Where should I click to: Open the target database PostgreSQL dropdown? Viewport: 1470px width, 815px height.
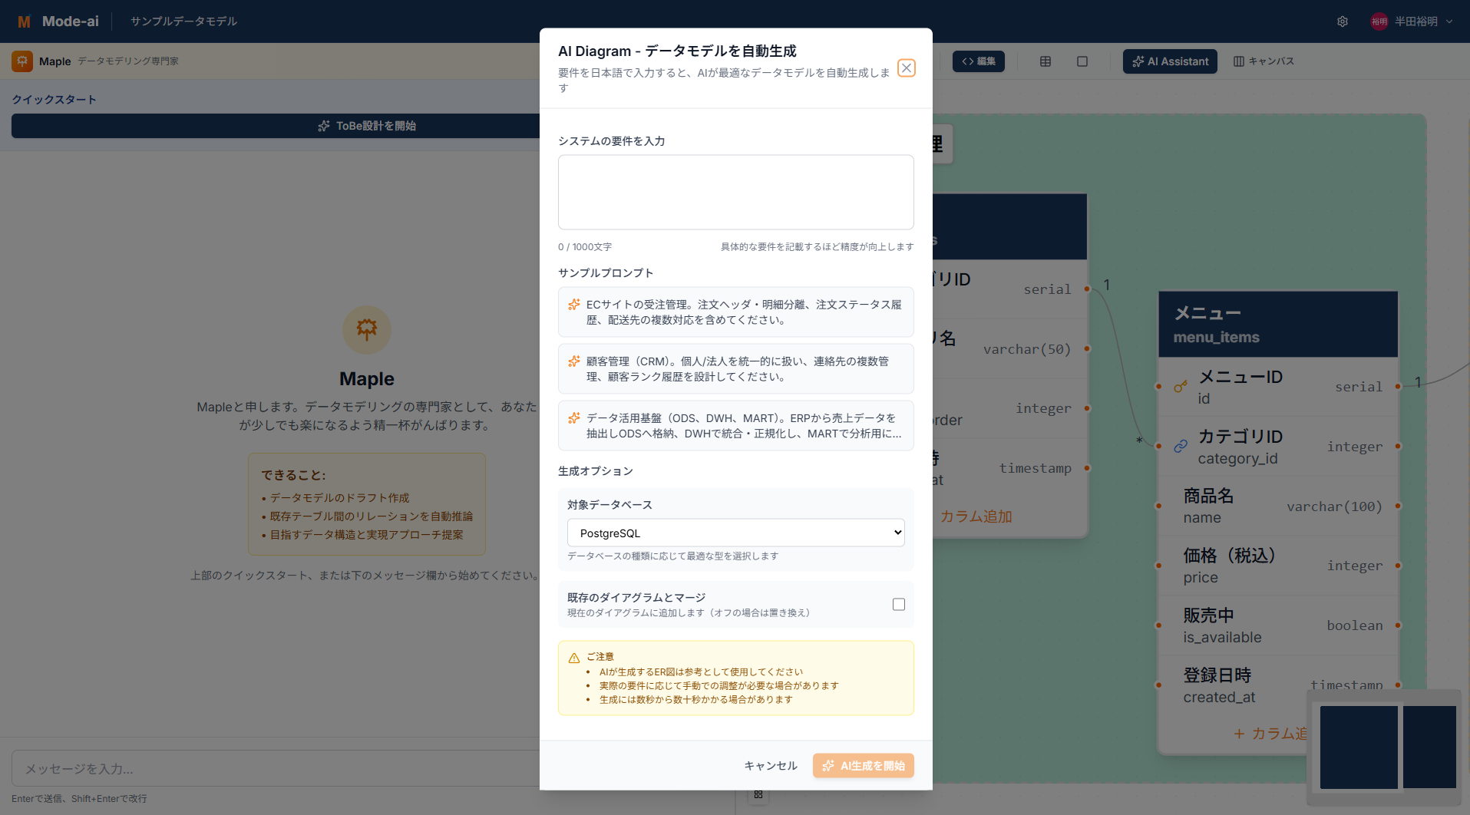click(x=735, y=533)
